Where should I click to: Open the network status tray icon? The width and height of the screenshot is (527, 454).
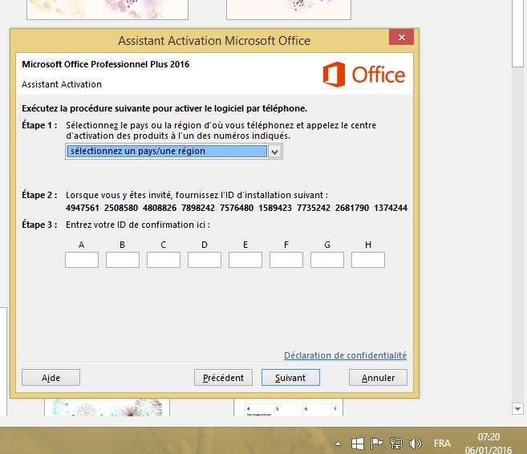(396, 444)
